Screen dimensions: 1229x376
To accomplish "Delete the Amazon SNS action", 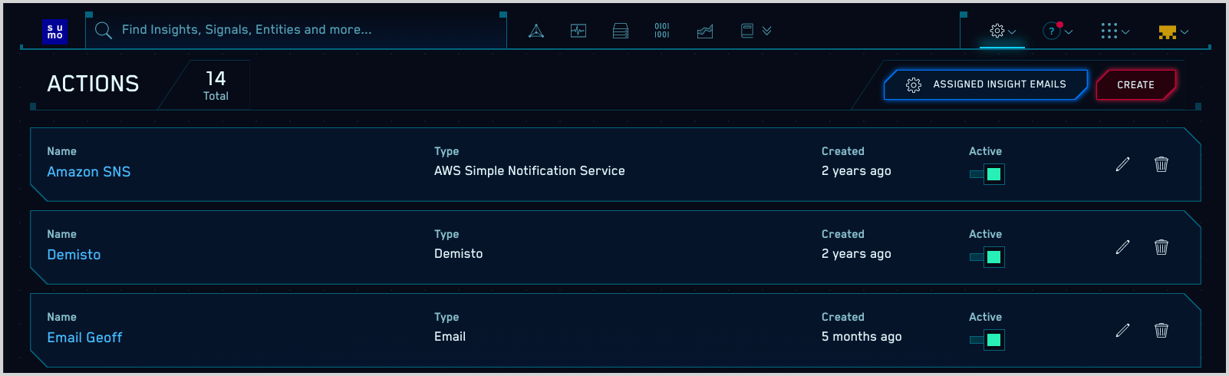I will pos(1161,164).
